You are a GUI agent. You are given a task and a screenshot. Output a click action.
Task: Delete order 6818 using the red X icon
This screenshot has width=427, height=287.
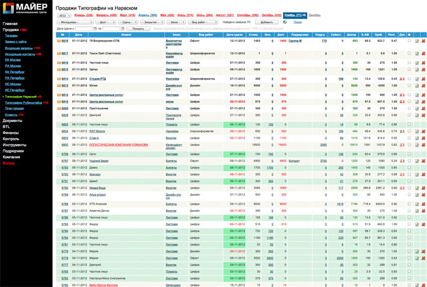coord(423,41)
